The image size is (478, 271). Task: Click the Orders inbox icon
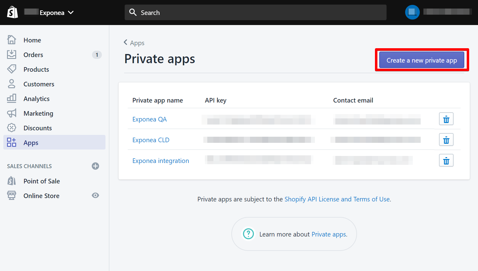pos(12,54)
